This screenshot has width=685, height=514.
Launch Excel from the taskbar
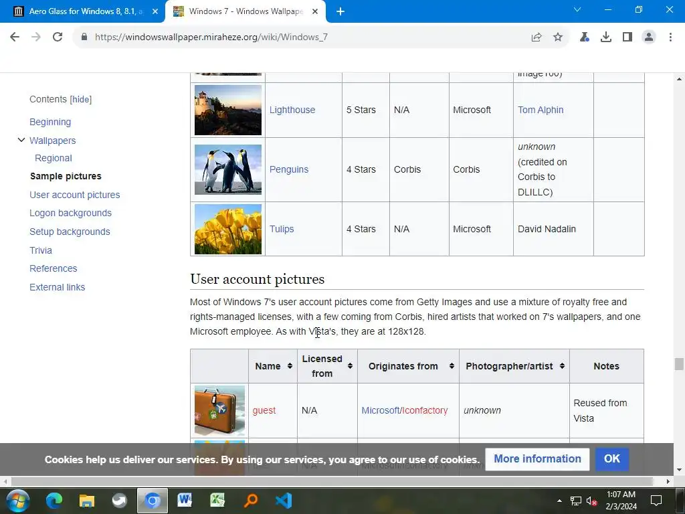coord(217,501)
